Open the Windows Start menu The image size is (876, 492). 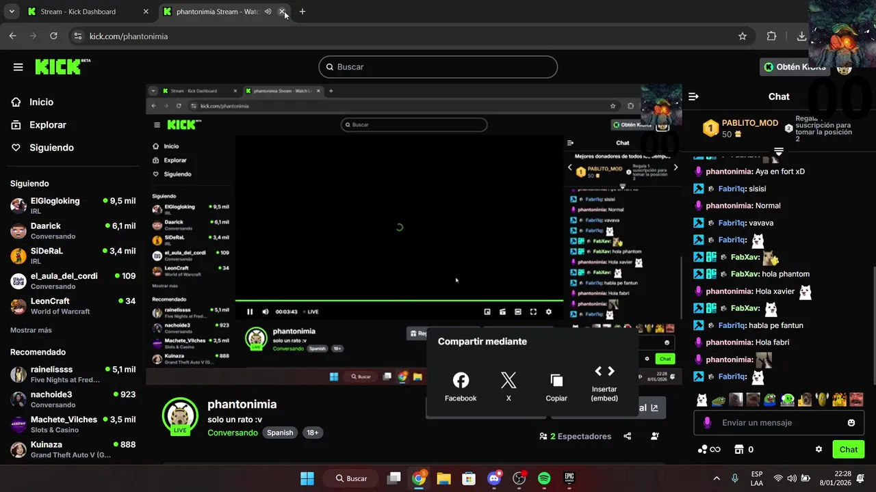(x=307, y=478)
